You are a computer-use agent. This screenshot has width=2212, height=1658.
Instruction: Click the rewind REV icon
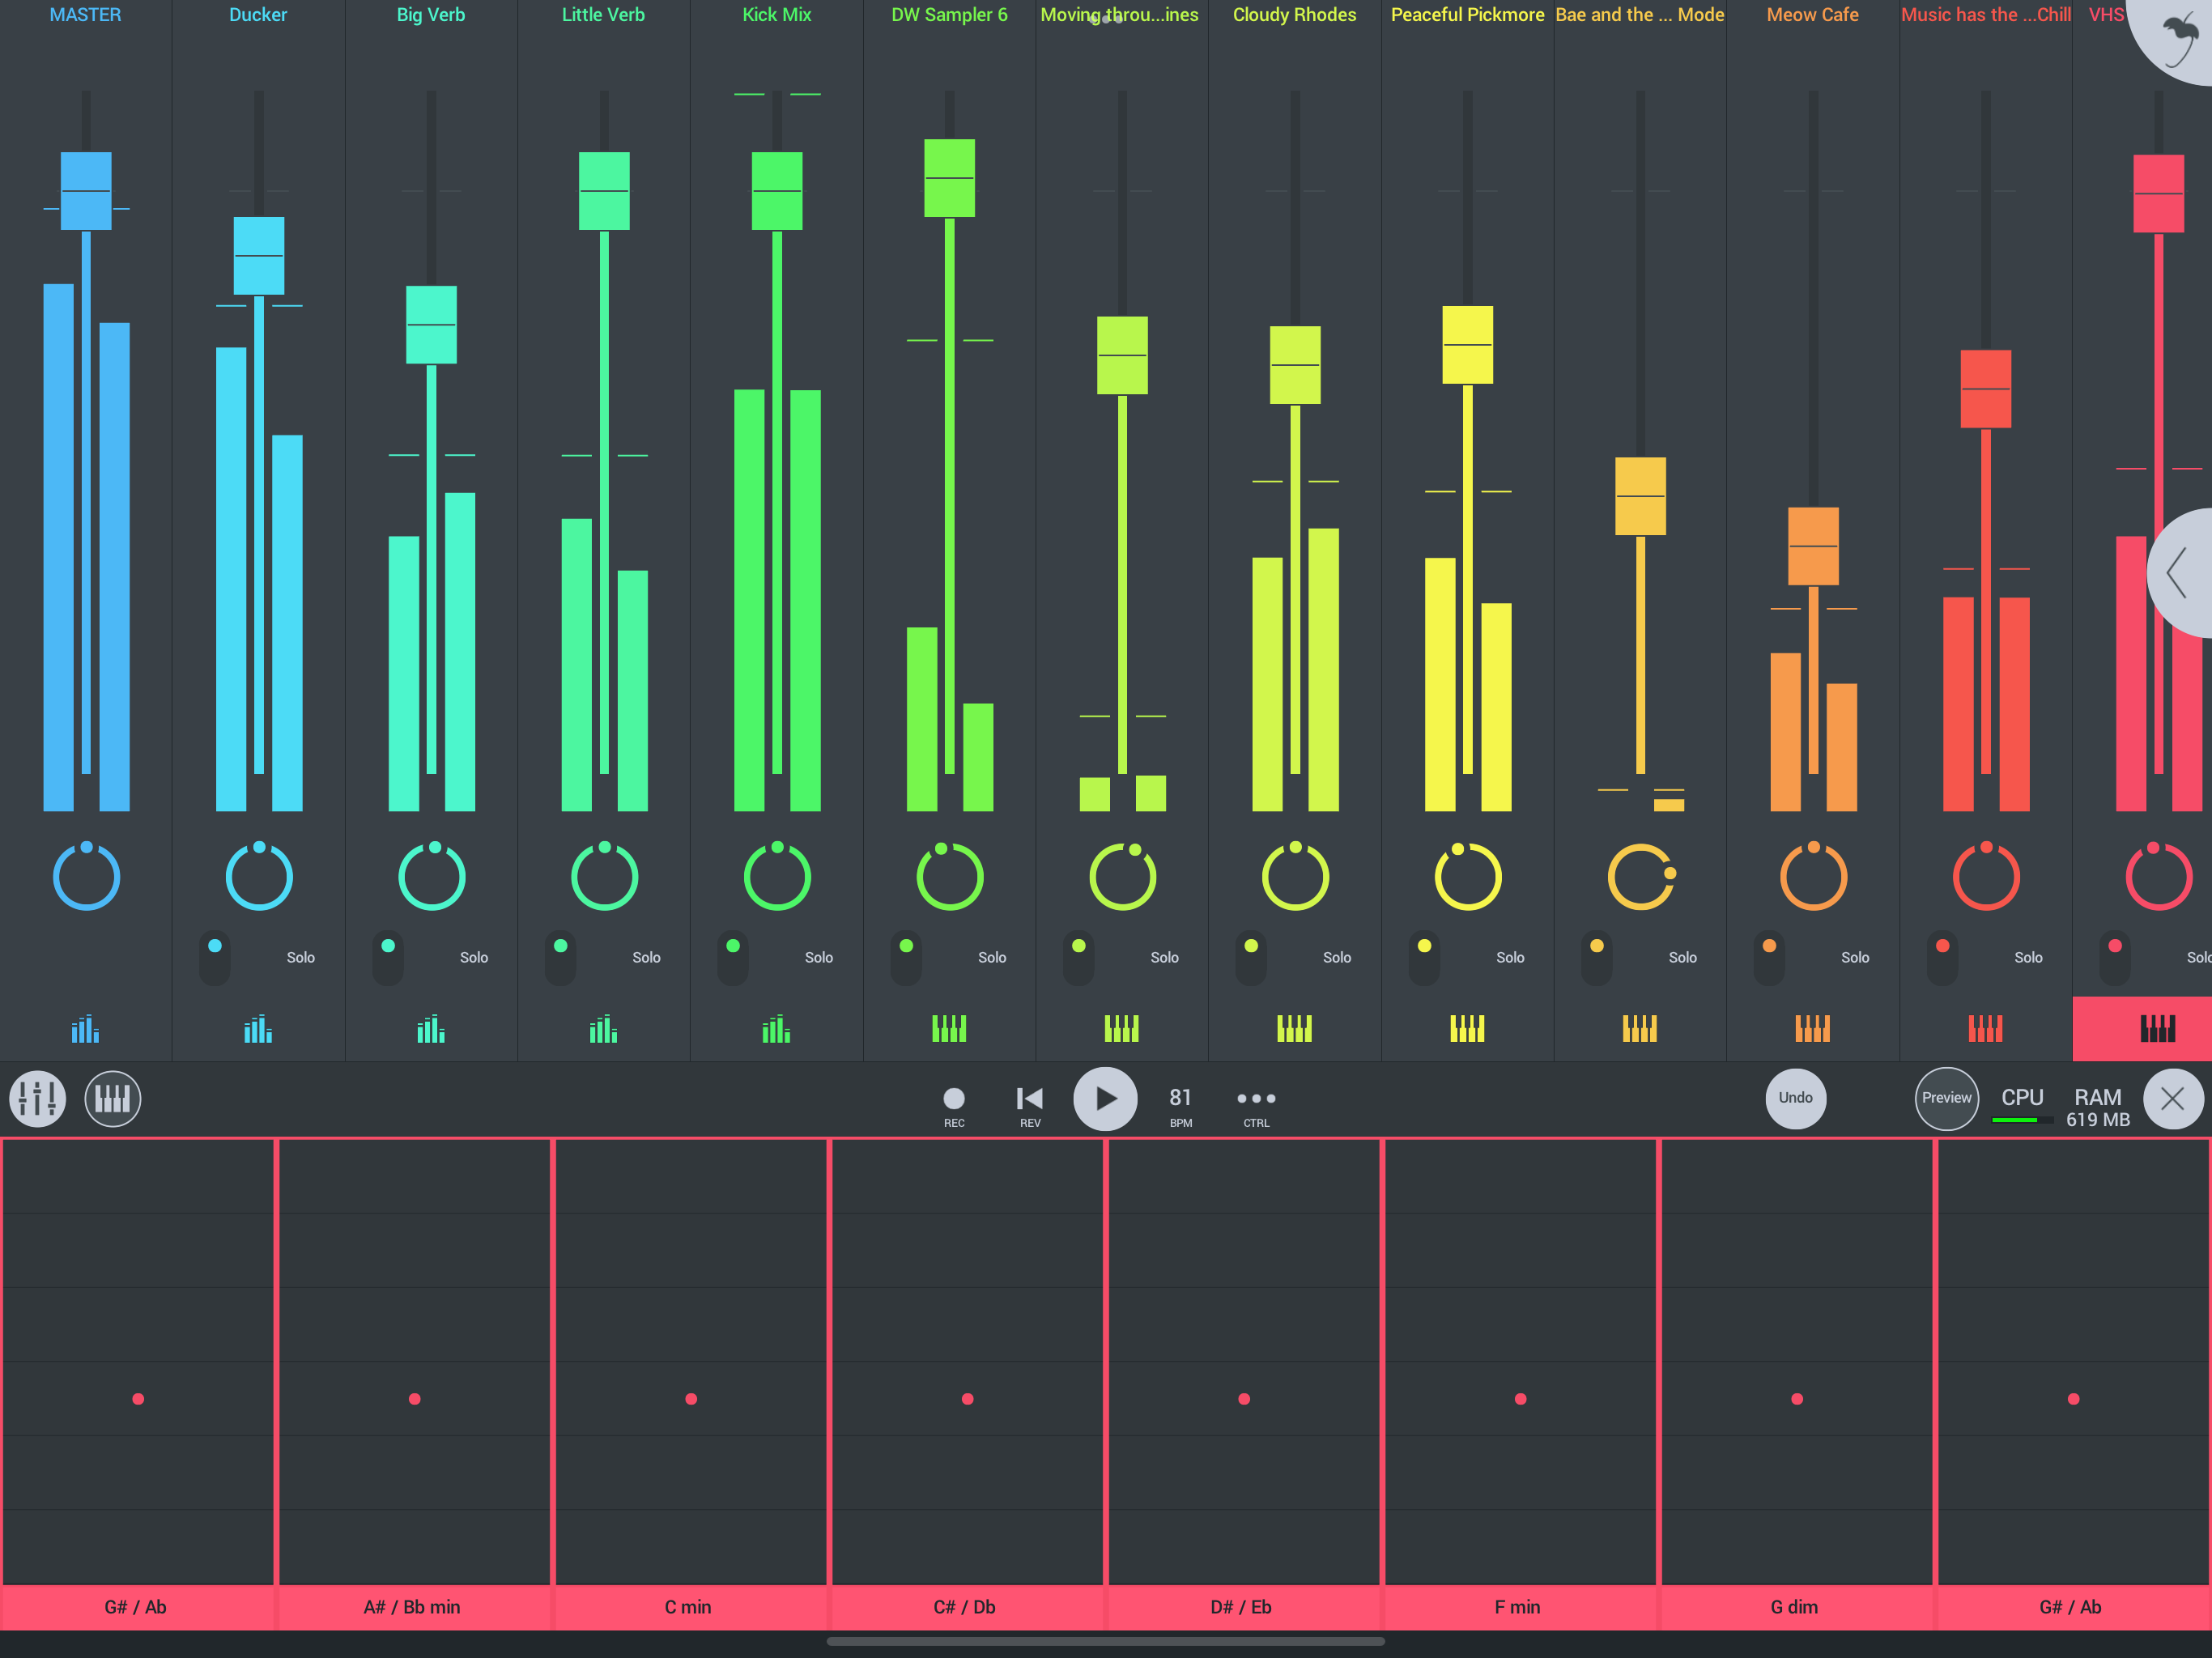coord(1029,1099)
